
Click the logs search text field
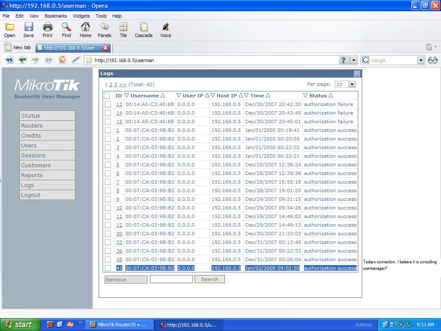pos(171,279)
